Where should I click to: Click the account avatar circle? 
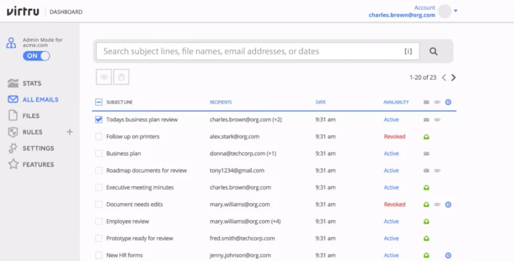(444, 11)
